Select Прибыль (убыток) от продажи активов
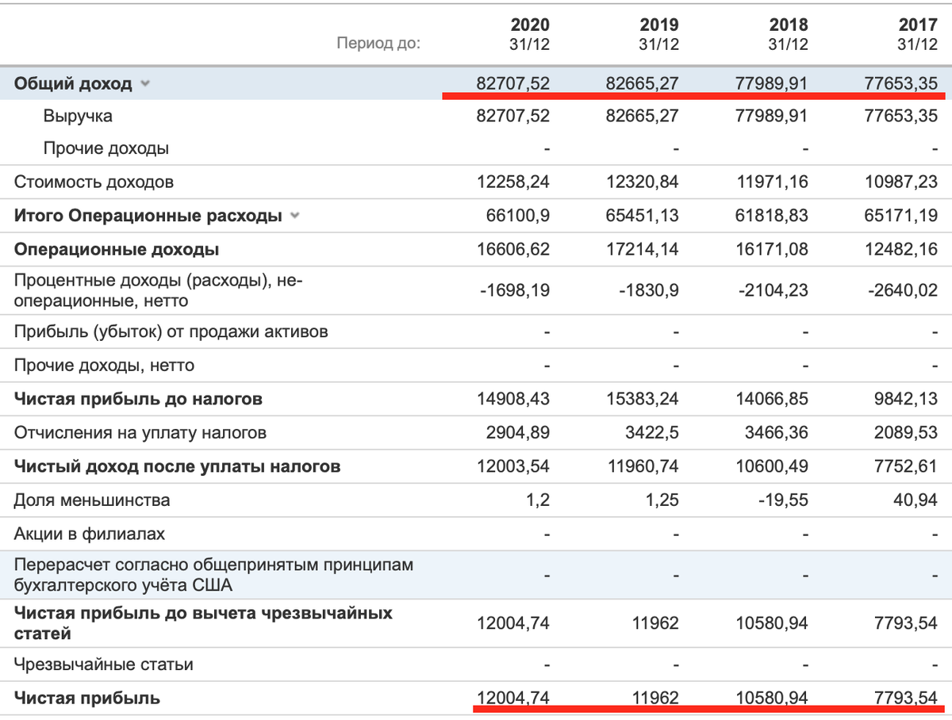The image size is (952, 720). click(171, 331)
